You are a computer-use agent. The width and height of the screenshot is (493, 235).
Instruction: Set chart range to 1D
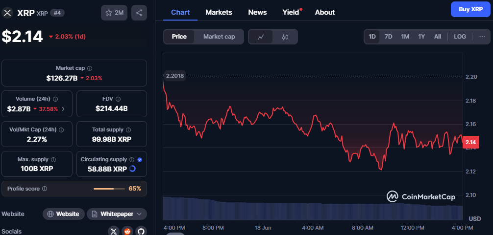(372, 37)
